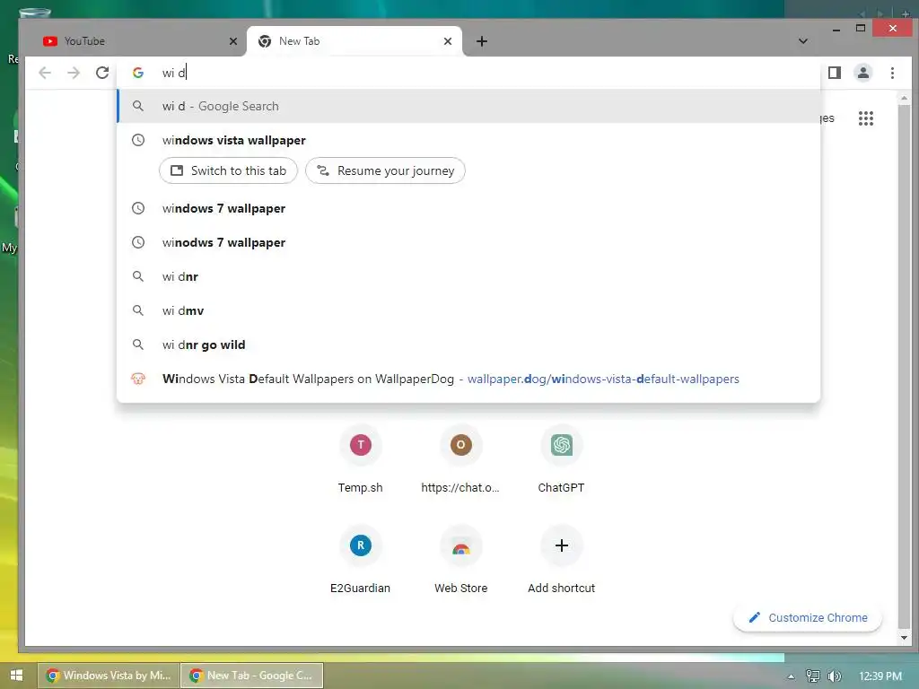Click the Google G icon in address bar

click(x=137, y=73)
